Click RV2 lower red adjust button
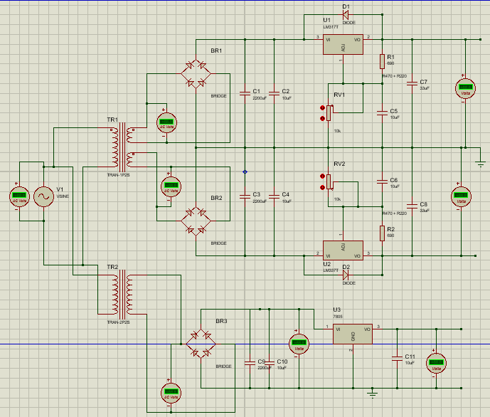 322,187
